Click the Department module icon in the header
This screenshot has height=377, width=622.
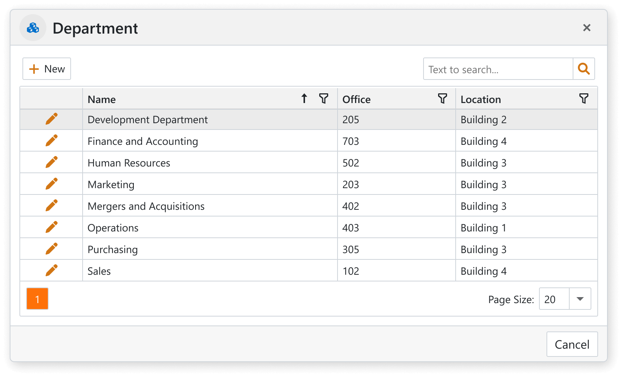tap(33, 28)
